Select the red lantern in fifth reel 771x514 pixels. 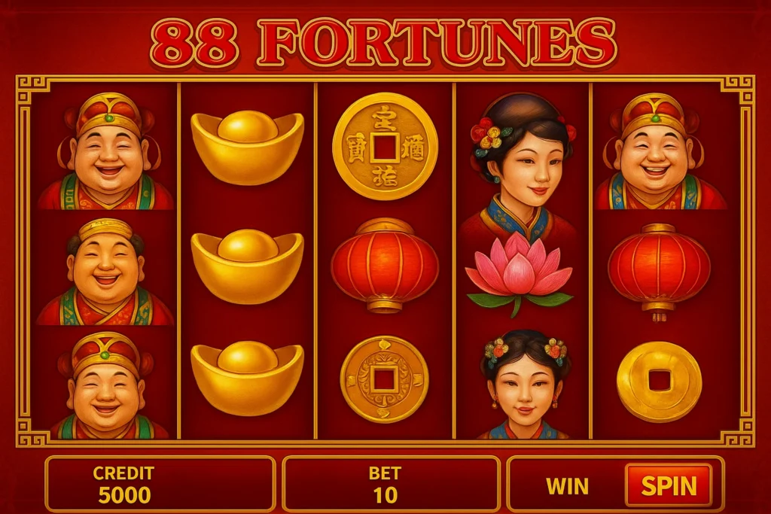(659, 272)
